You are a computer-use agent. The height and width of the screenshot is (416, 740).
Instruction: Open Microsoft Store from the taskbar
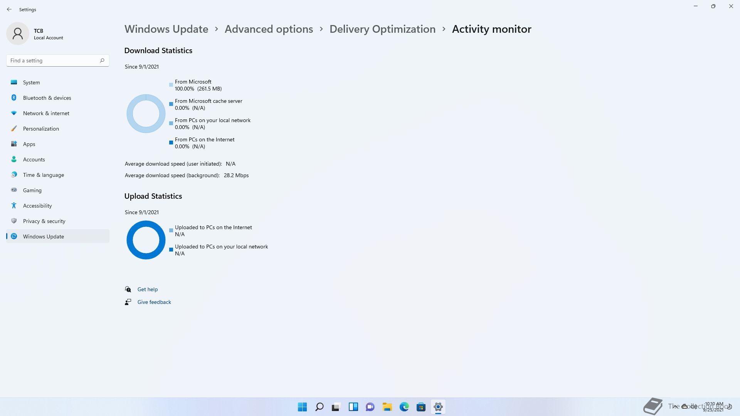coord(421,407)
